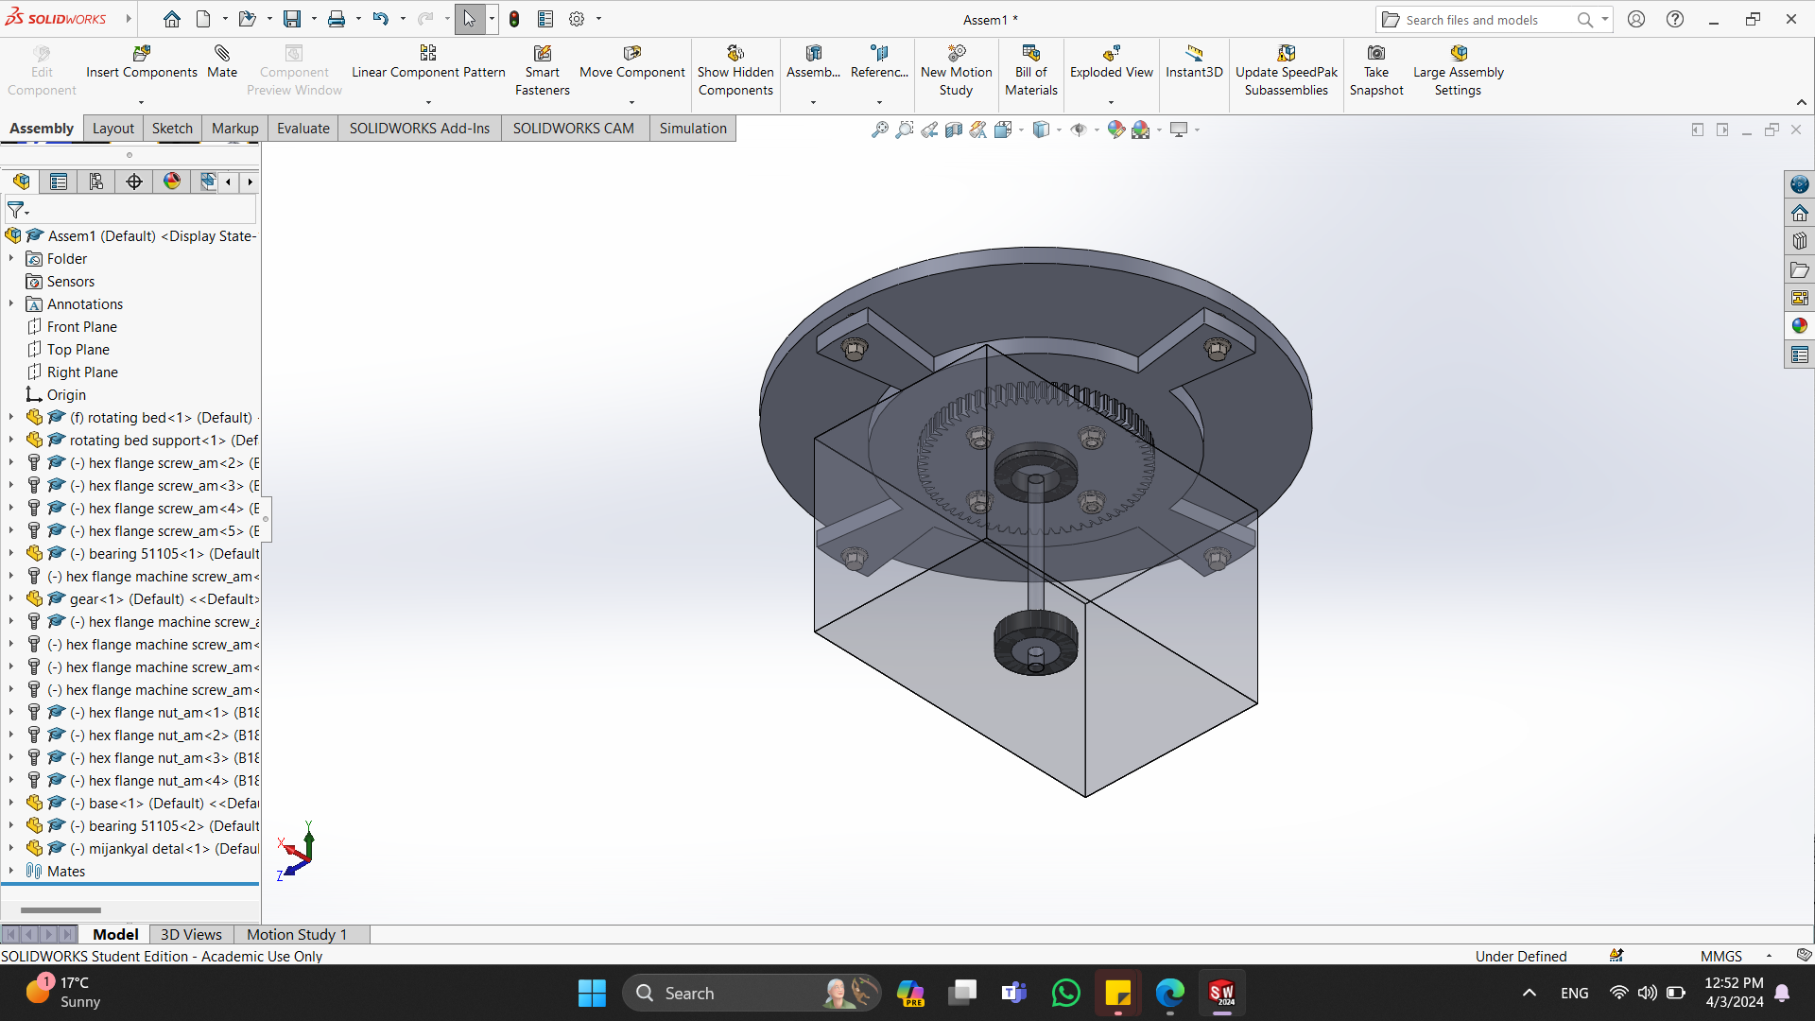The image size is (1815, 1021).
Task: Open WhatsApp from taskbar
Action: tap(1065, 994)
